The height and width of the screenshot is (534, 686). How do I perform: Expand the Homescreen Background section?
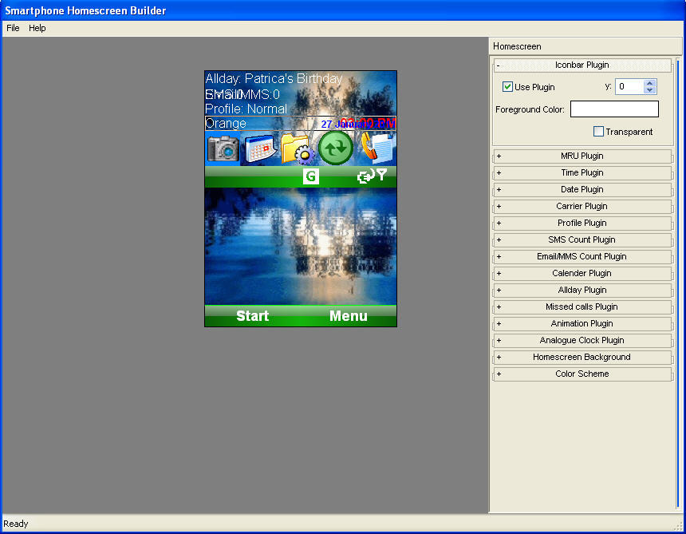point(582,357)
